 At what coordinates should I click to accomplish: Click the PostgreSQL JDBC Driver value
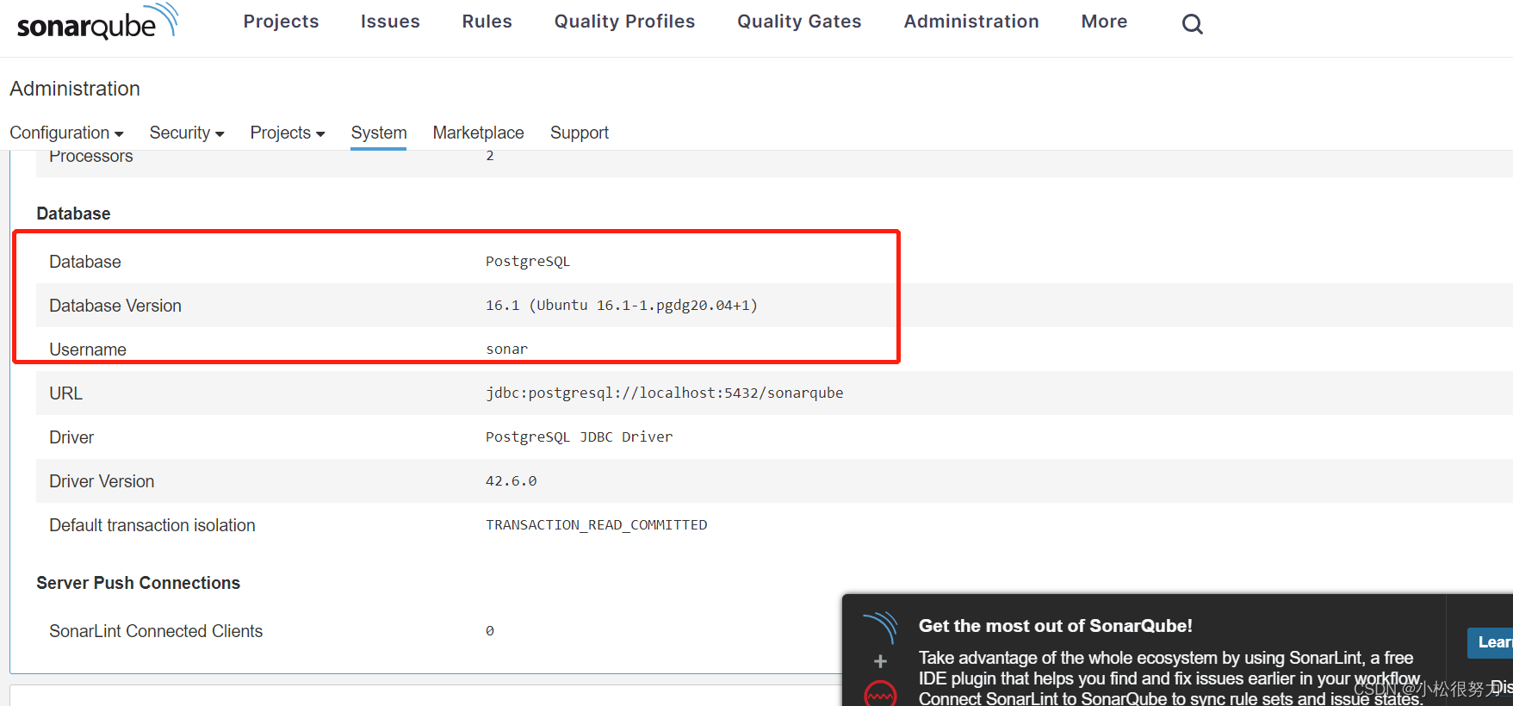click(x=580, y=437)
